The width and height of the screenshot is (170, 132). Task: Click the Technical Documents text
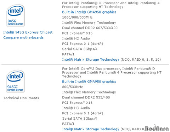pos(21,98)
